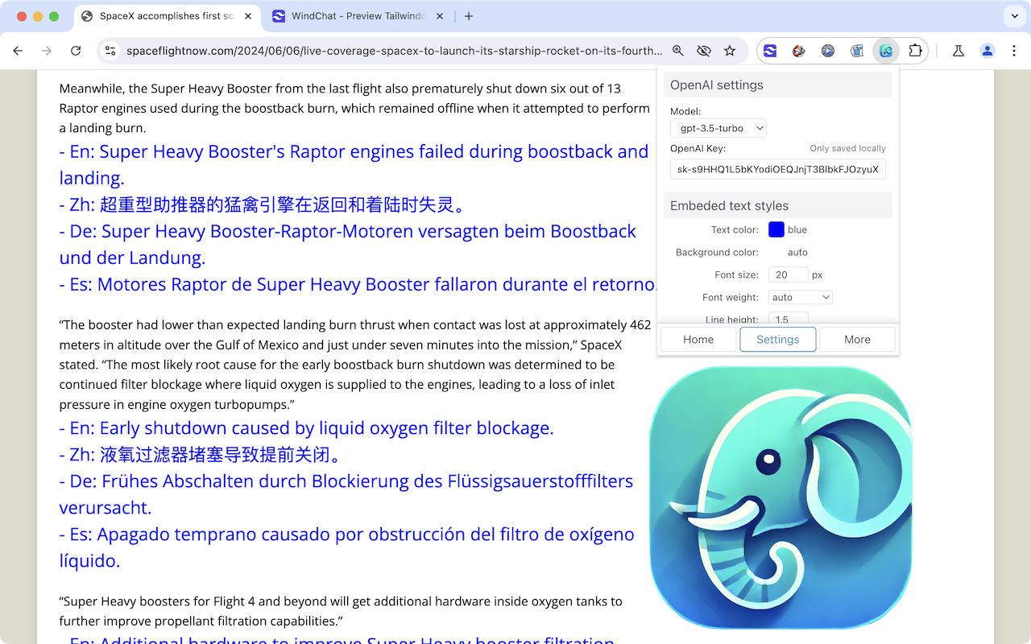Image resolution: width=1031 pixels, height=644 pixels.
Task: Click the OpenAI Key input field
Action: [778, 169]
